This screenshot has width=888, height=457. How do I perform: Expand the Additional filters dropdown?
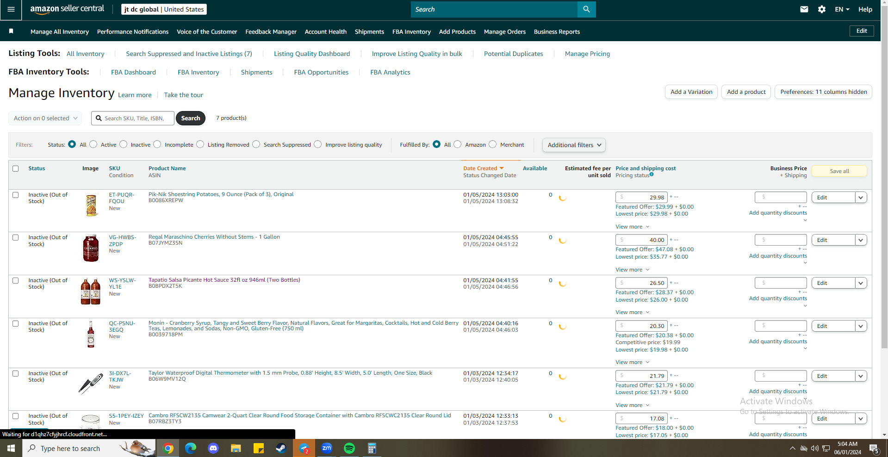574,145
